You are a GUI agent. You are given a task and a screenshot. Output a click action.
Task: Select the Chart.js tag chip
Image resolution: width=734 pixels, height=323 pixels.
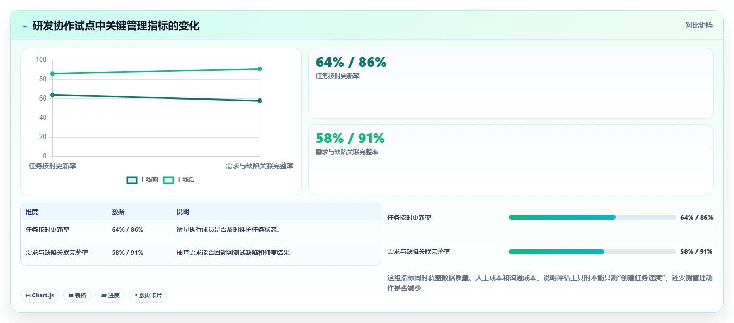[x=40, y=295]
